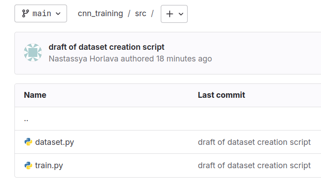Click the Last commit column header
The image size is (321, 183).
[221, 95]
